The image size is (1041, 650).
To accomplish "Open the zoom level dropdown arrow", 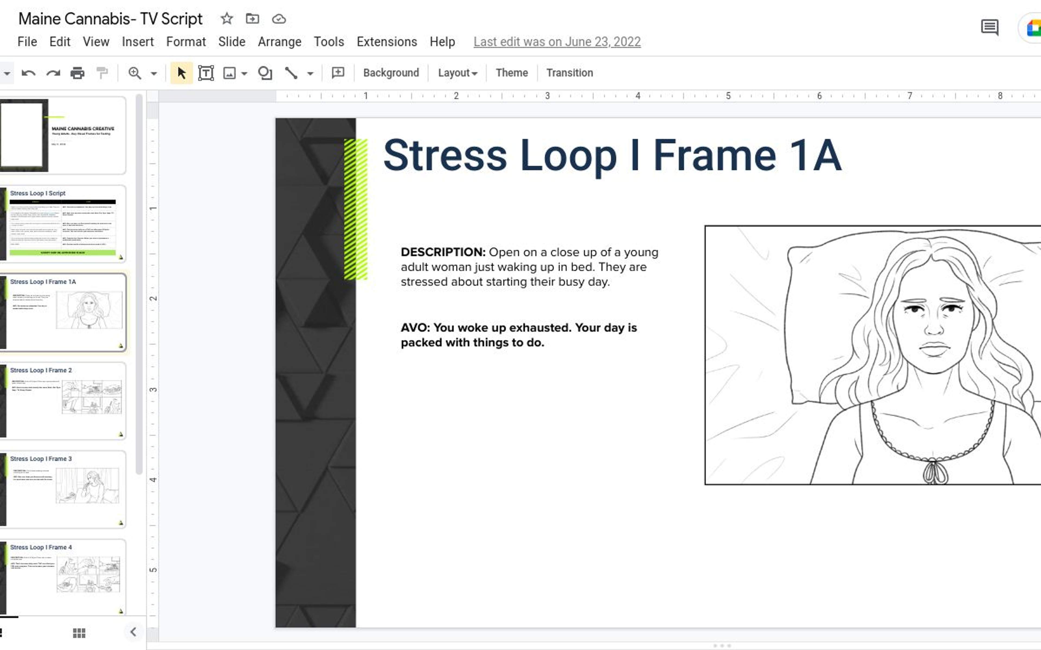I will [x=154, y=74].
